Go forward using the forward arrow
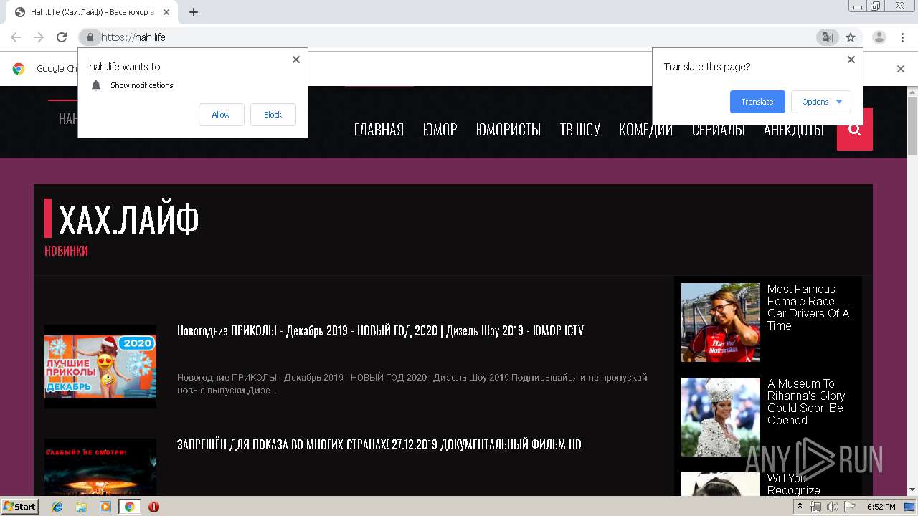Screen dimensions: 918x516 39,37
